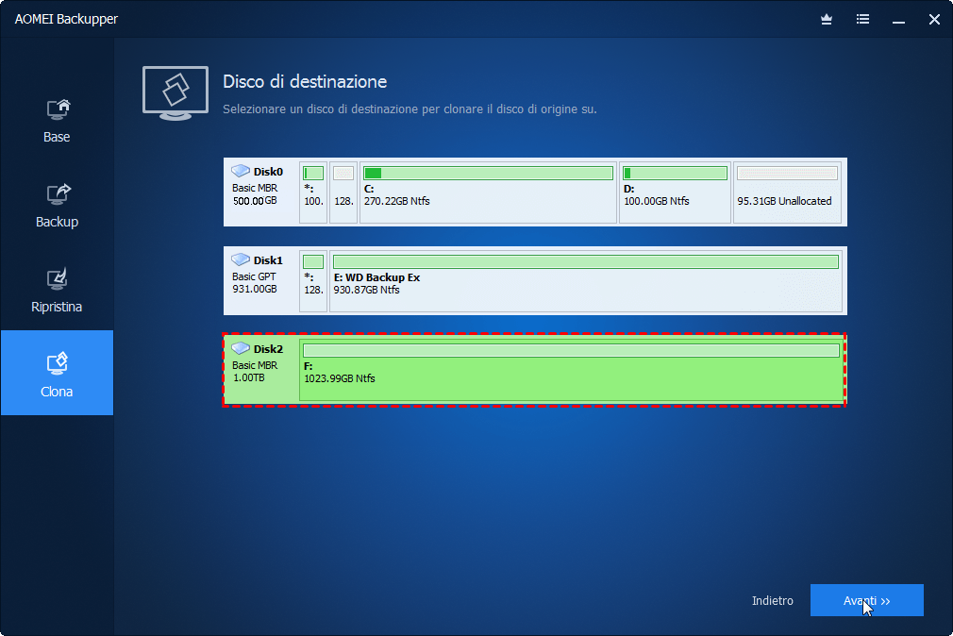Go back with the Indietro button
953x636 pixels.
tap(773, 601)
